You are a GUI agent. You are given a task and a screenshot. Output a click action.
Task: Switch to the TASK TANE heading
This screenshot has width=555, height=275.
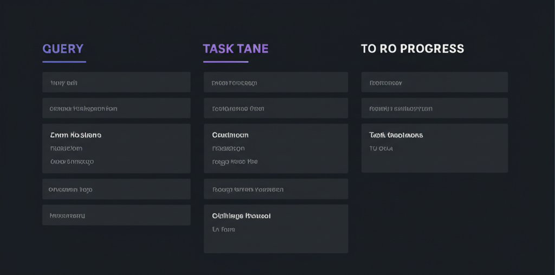pos(235,49)
